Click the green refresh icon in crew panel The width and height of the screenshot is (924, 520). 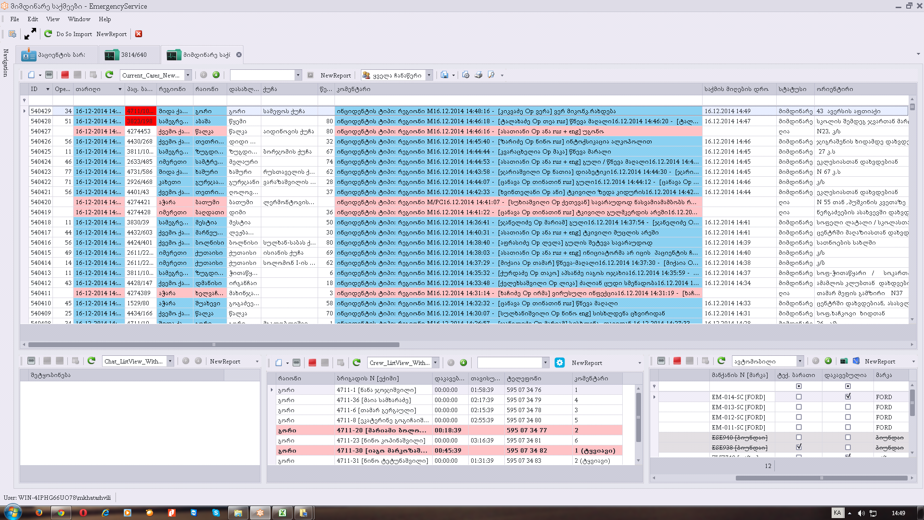click(x=357, y=363)
